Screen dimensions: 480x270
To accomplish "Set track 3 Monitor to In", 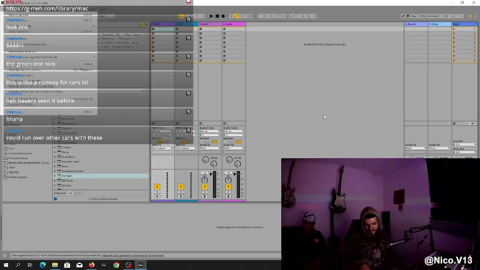I will point(201,142).
